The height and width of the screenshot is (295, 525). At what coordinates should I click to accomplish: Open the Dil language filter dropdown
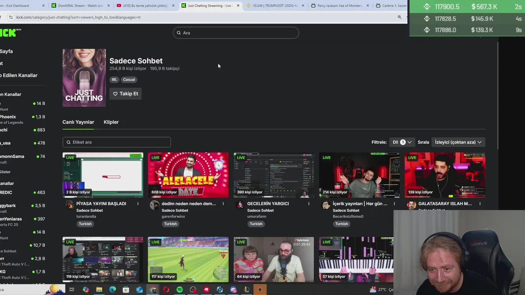pyautogui.click(x=402, y=142)
